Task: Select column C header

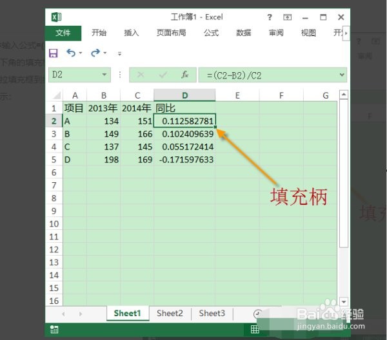Action: (x=137, y=95)
